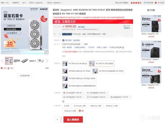Show next thumbnails with right arrow
Screen dimensions: 165x124
[x=47, y=61]
